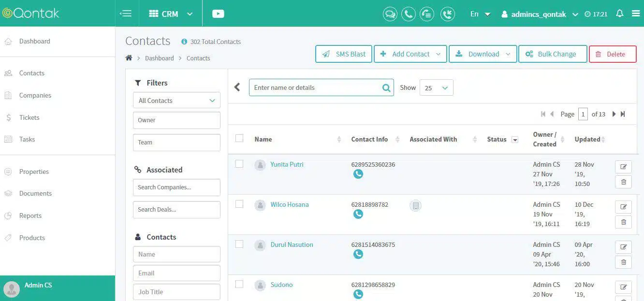Tick the checkbox for Sudono
Viewport: 644px width, 301px height.
pyautogui.click(x=239, y=284)
